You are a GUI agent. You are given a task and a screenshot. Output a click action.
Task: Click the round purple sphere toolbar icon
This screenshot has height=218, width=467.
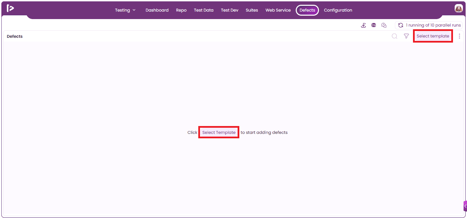[x=374, y=25]
